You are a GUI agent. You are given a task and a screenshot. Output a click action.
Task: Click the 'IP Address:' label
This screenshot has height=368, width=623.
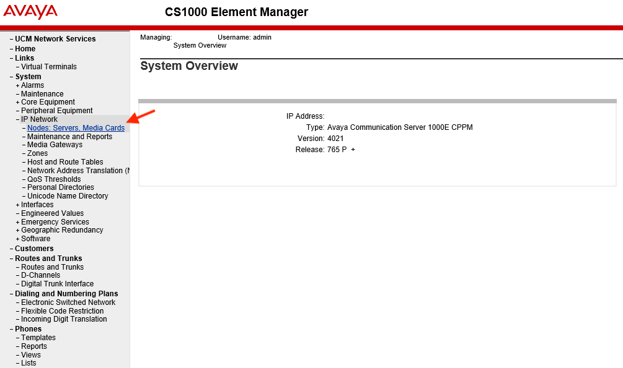305,116
